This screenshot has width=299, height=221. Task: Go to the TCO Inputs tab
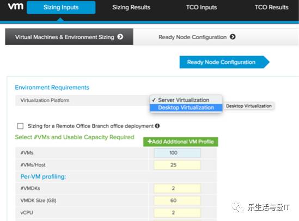(202, 8)
